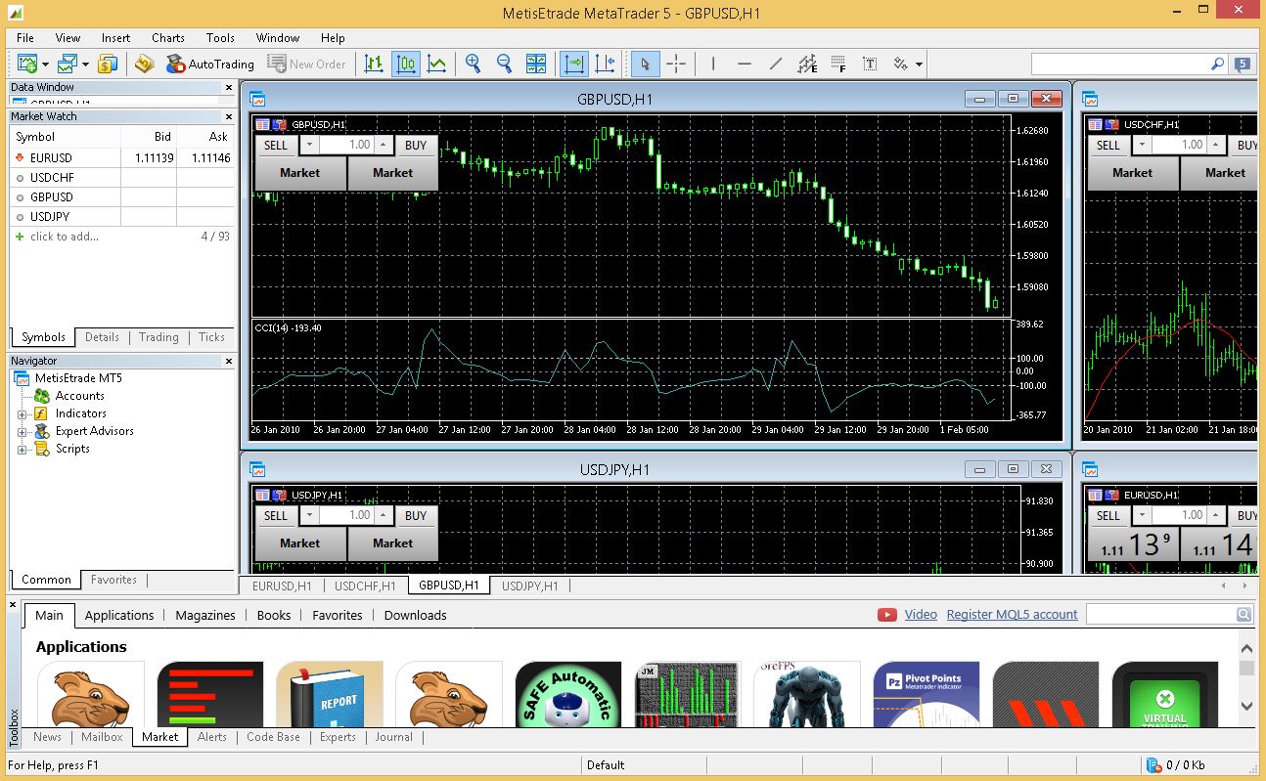Select the vertical line drawing tool

(713, 64)
